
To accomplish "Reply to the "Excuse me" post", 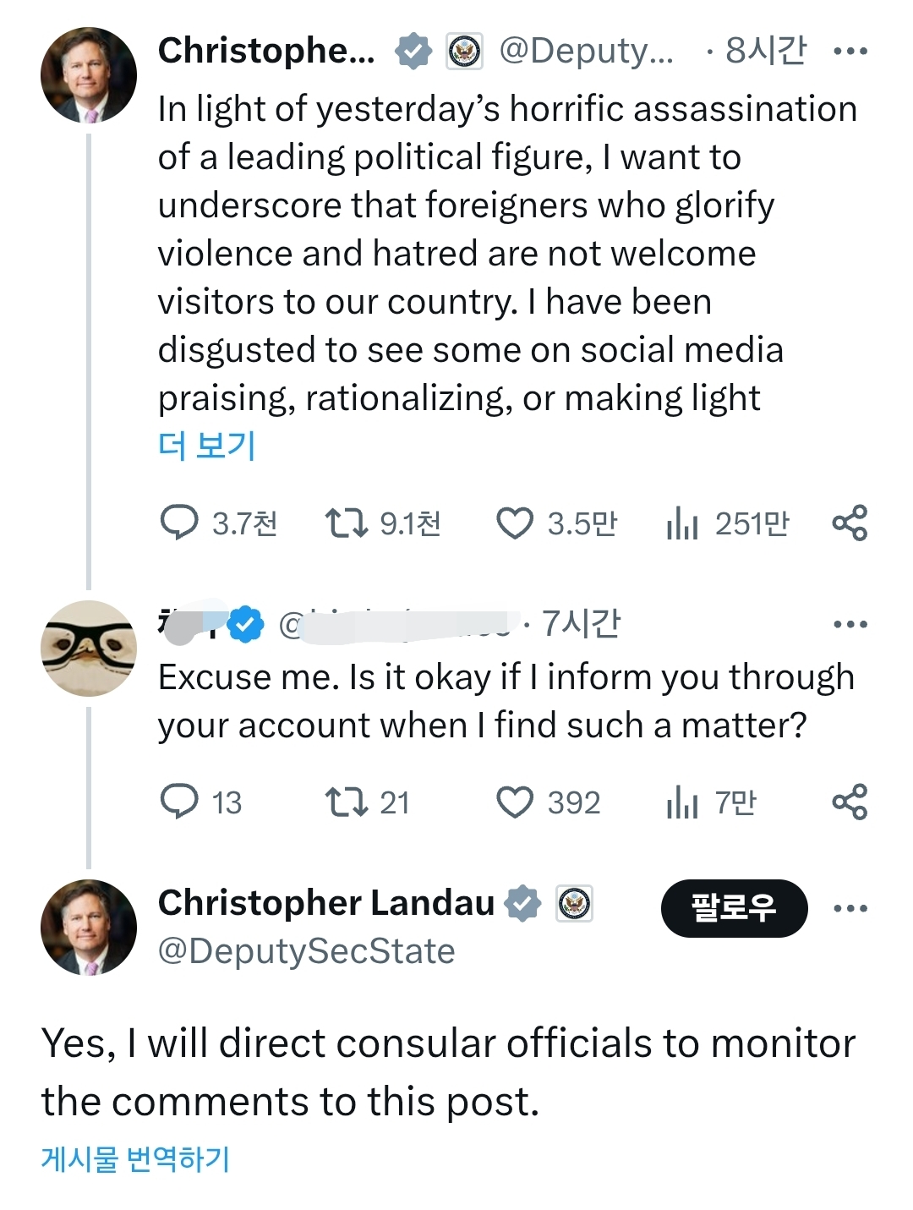I will pyautogui.click(x=179, y=802).
